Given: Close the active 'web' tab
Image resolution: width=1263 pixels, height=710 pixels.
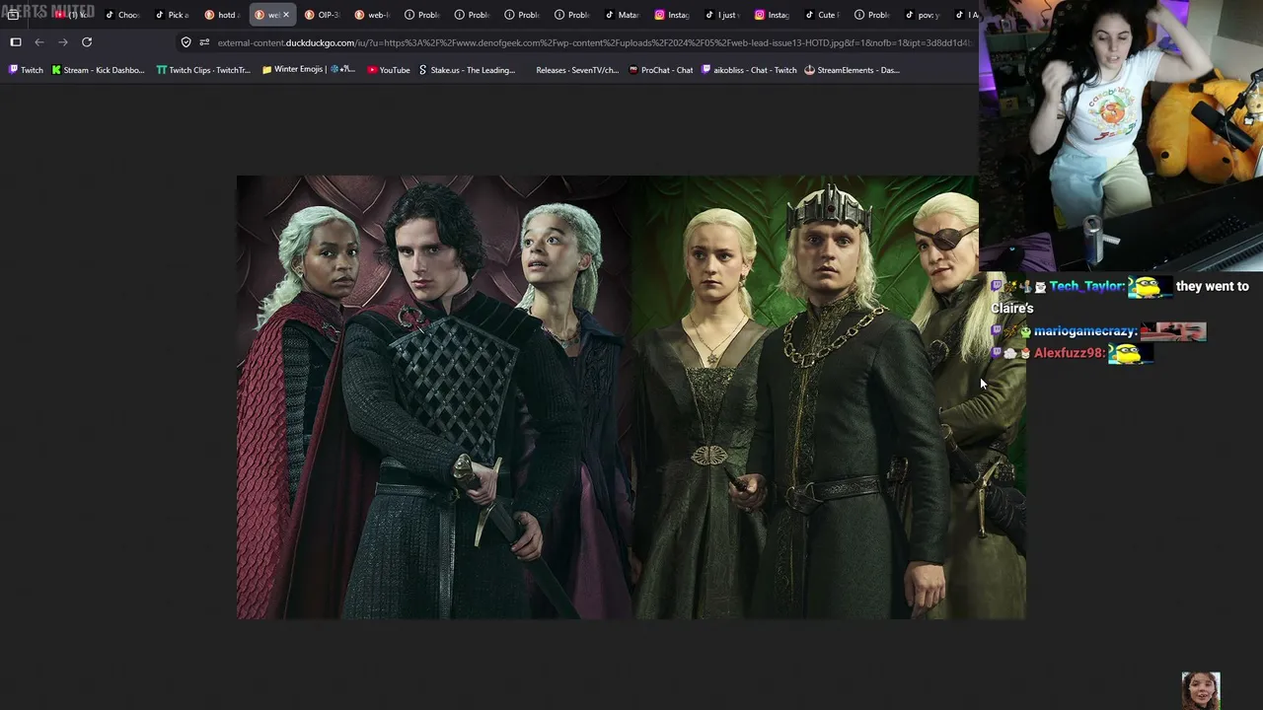Looking at the screenshot, I should click(x=286, y=15).
